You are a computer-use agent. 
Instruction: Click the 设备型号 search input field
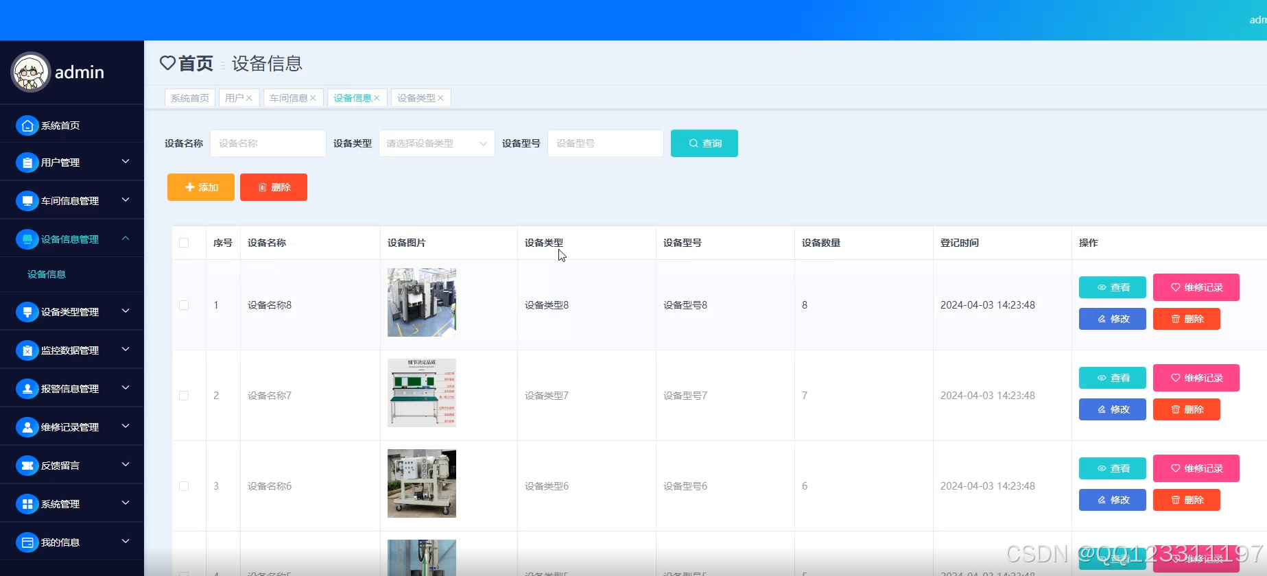tap(606, 143)
